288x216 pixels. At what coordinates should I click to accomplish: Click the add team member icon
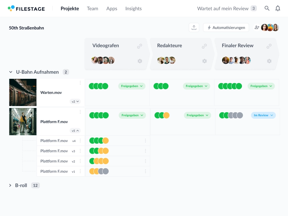tap(257, 28)
